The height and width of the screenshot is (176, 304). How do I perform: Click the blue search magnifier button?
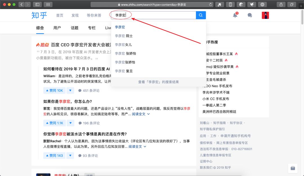click(x=201, y=15)
